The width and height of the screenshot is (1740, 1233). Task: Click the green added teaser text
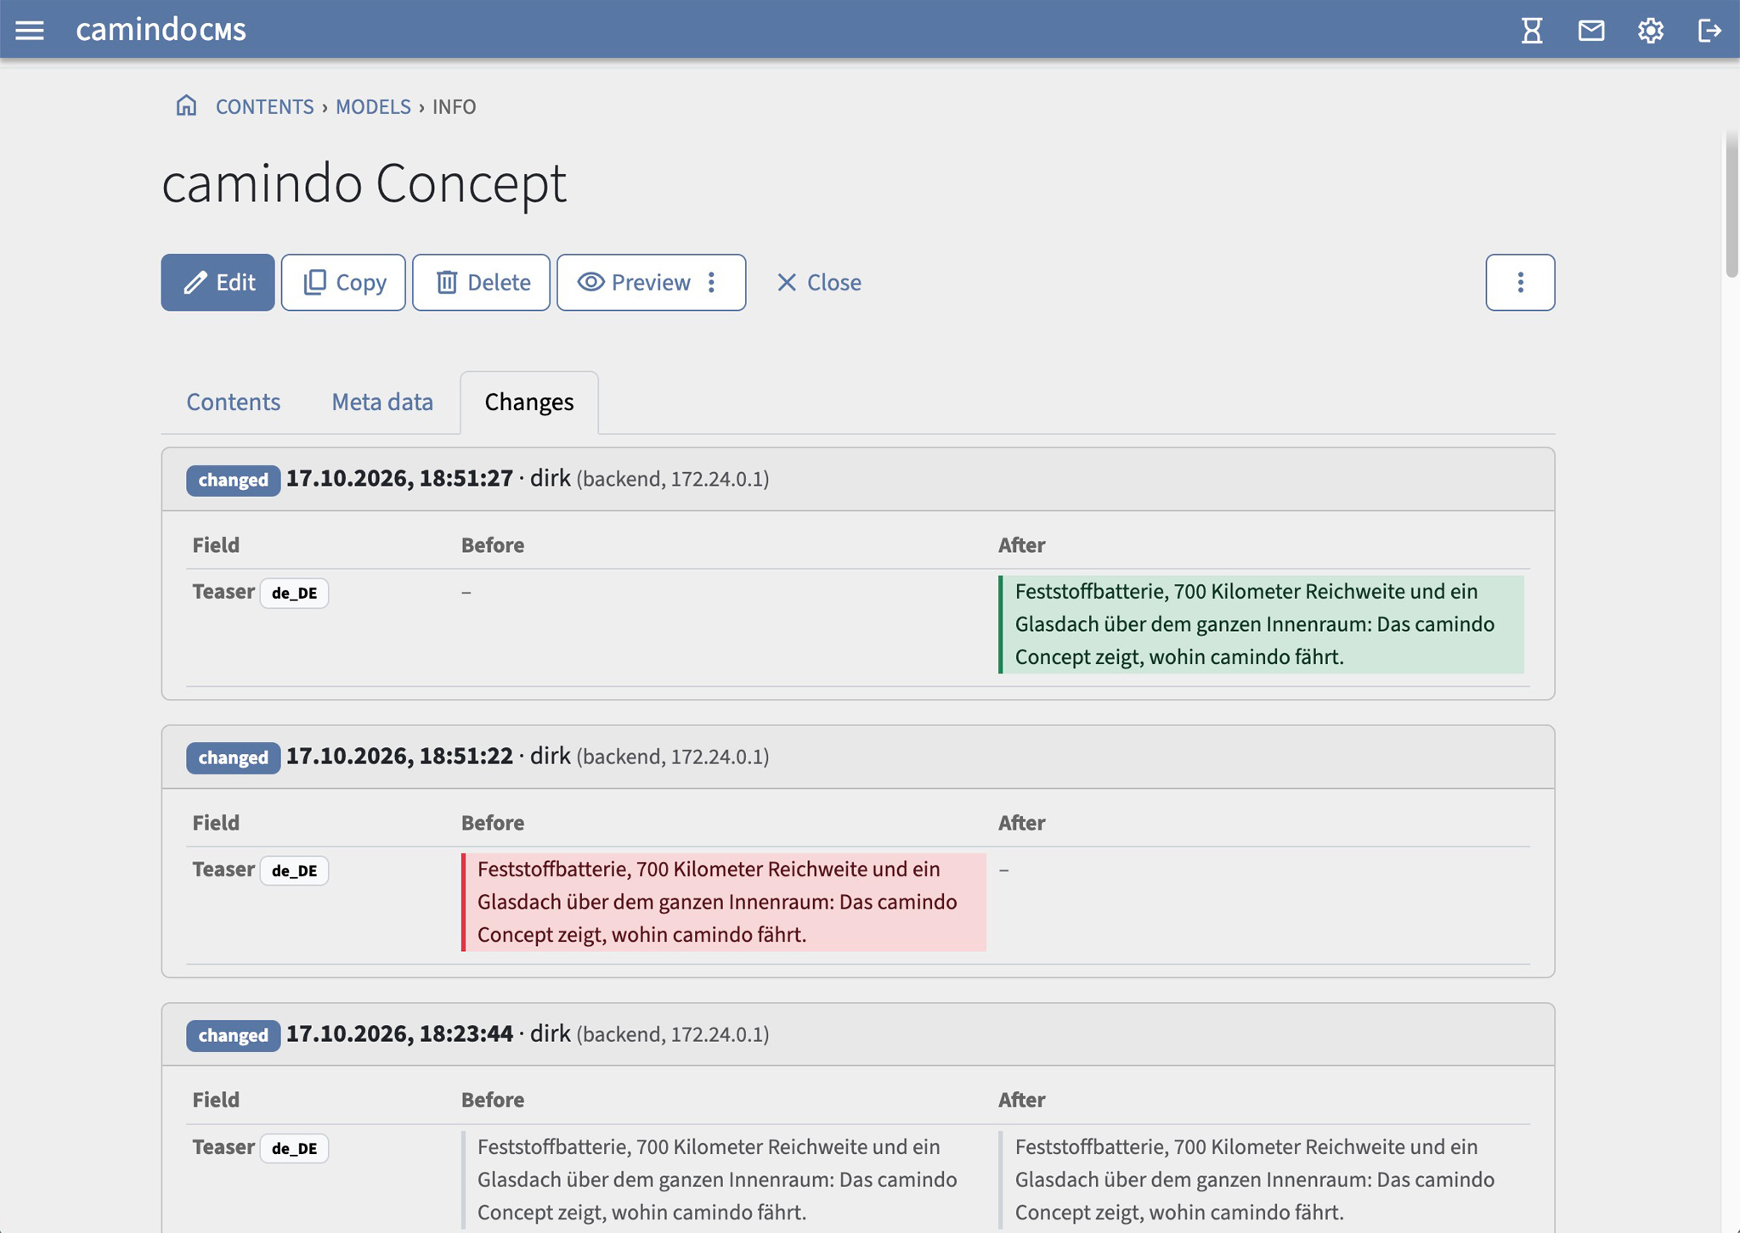click(1261, 624)
